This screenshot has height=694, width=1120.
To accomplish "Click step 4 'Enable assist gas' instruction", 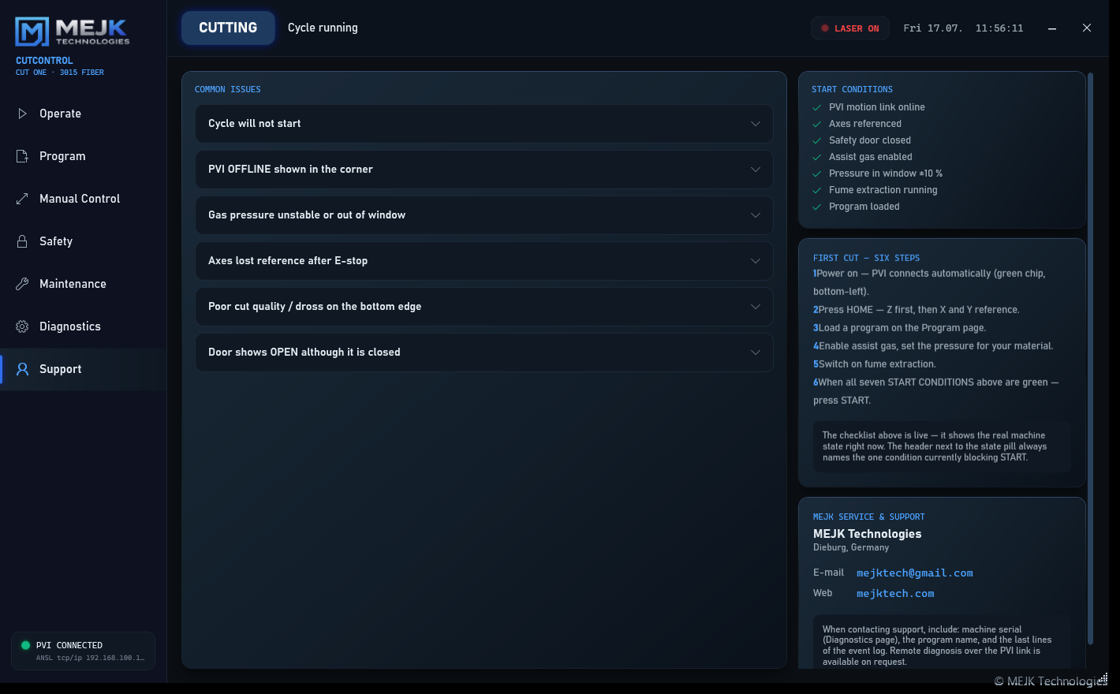I will click(x=933, y=346).
